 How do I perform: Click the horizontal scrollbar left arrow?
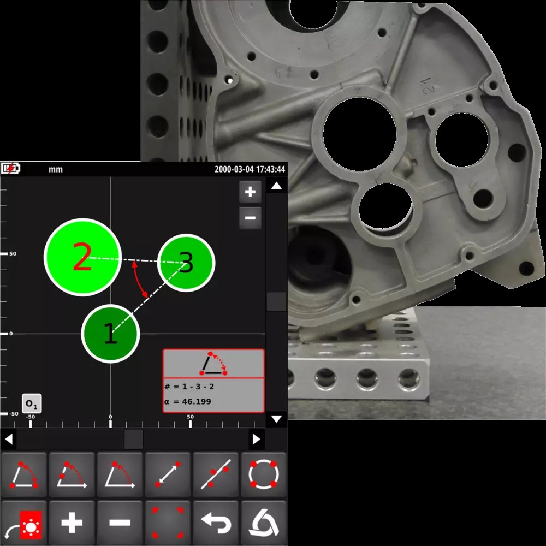(9, 440)
